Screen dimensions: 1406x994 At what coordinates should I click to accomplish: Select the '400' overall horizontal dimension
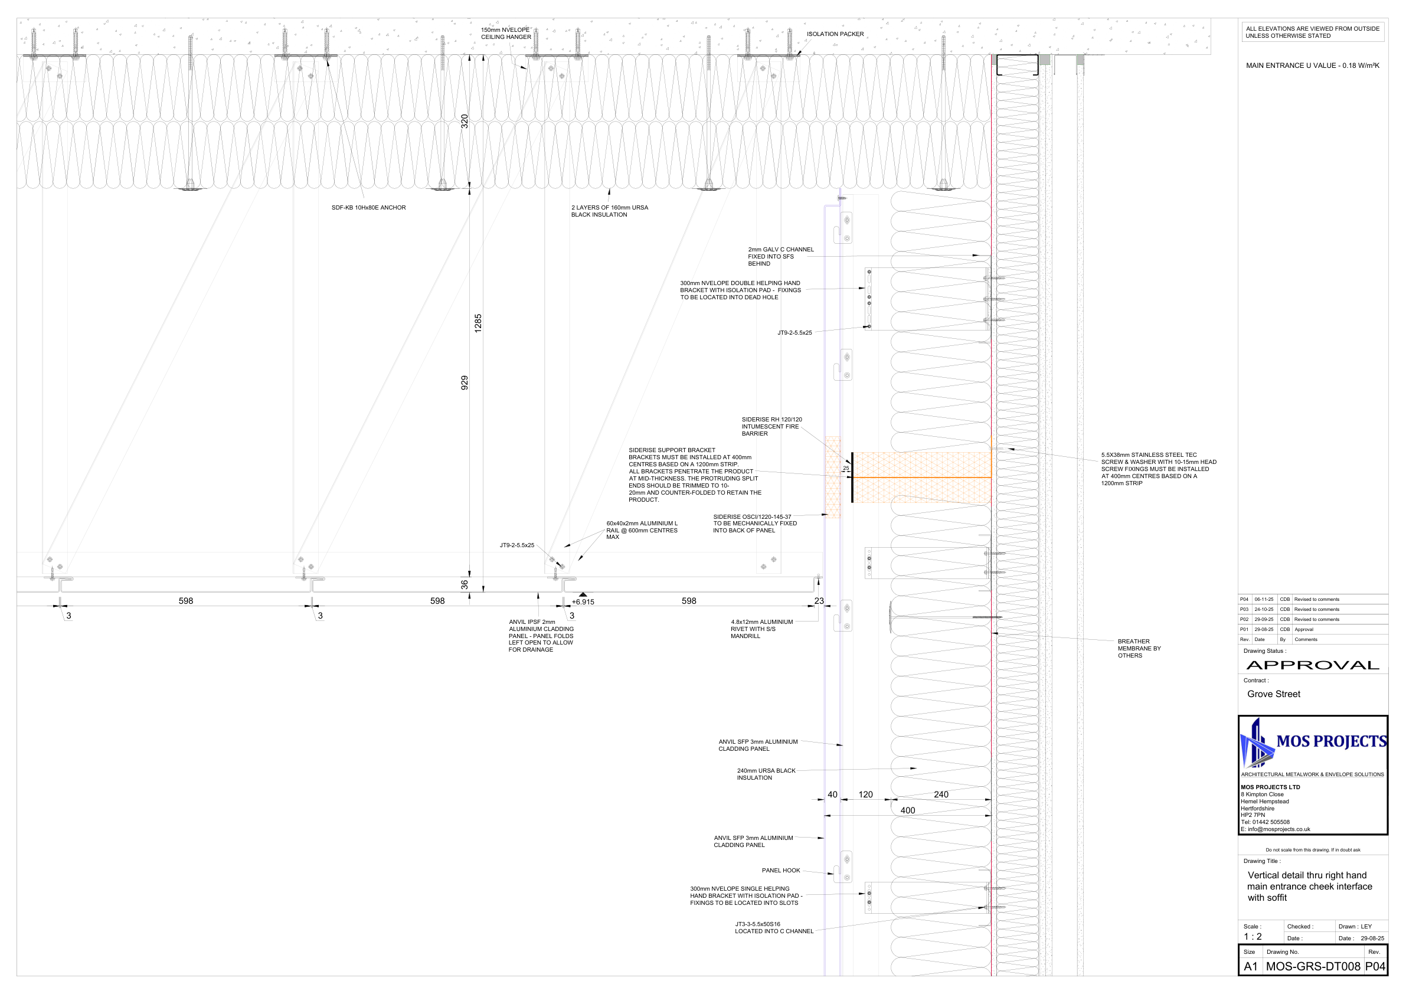pyautogui.click(x=908, y=810)
